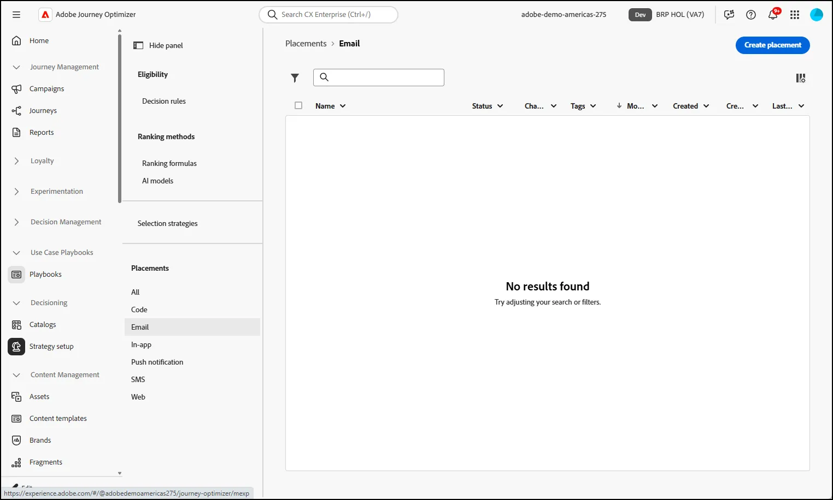Open the user profile avatar
Screen dimensions: 833x500
click(x=817, y=15)
